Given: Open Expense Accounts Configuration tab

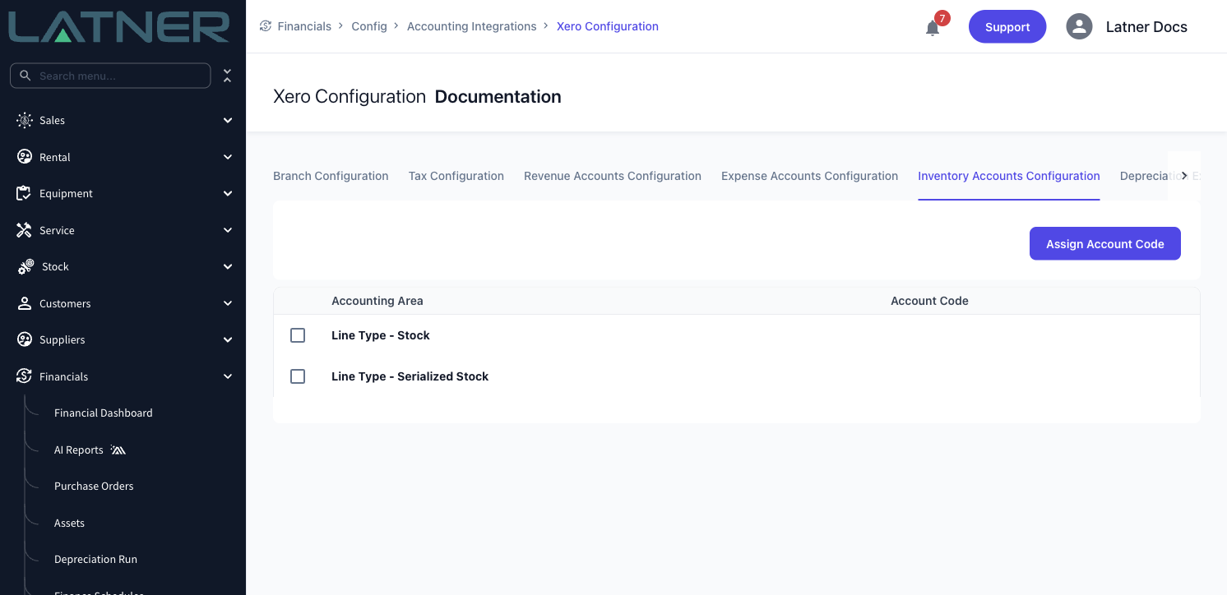Looking at the screenshot, I should (x=809, y=176).
